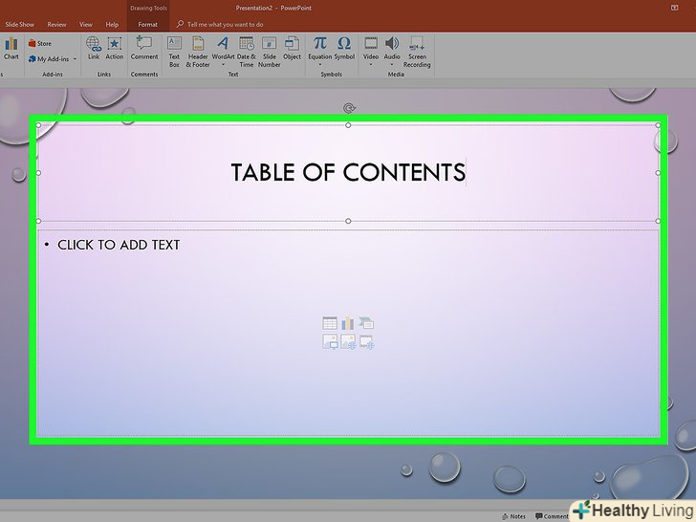The image size is (696, 522).
Task: Insert WordArt
Action: (223, 47)
